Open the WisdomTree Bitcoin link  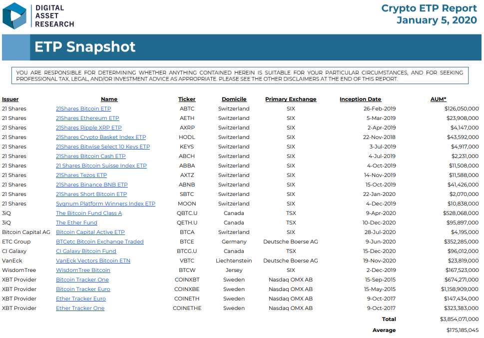click(83, 270)
